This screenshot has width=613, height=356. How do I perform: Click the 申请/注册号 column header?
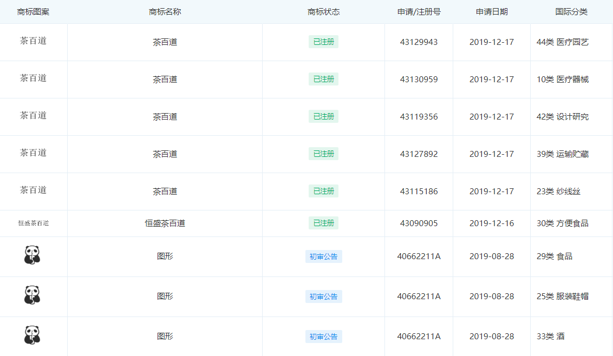pyautogui.click(x=419, y=12)
